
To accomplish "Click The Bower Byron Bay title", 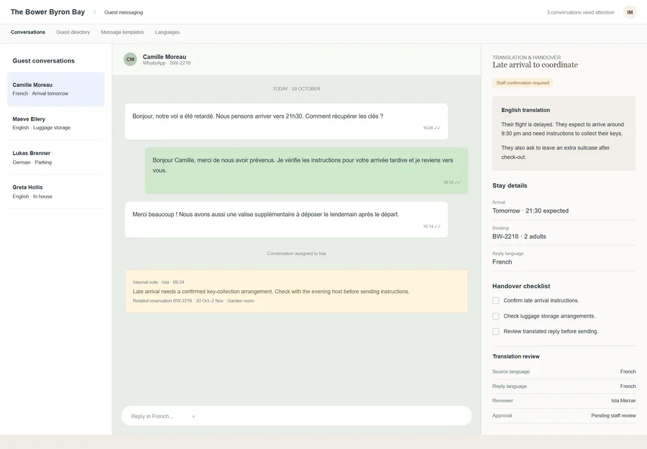I will [x=48, y=12].
